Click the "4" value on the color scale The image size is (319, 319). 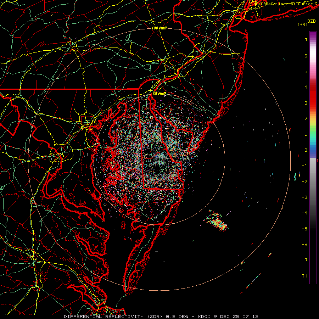(x=306, y=87)
